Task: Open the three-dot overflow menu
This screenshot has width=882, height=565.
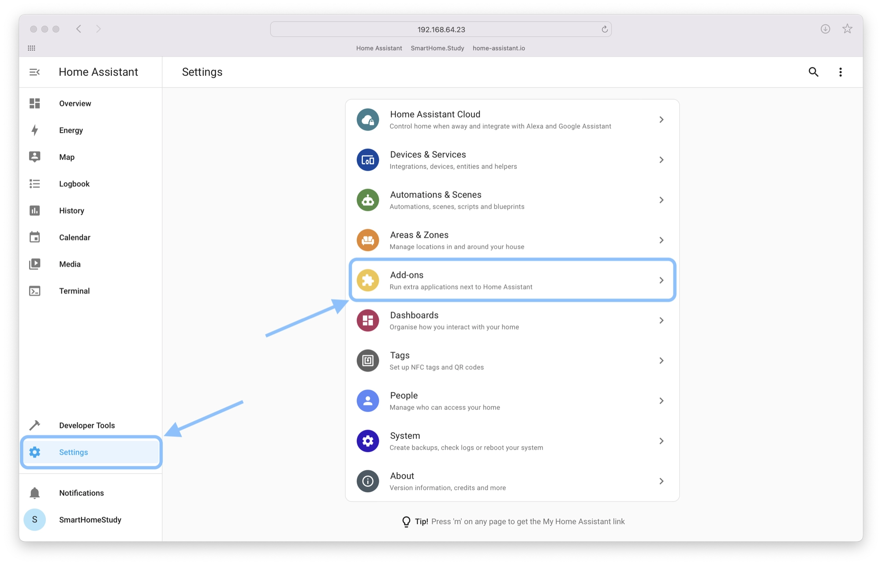Action: 841,72
